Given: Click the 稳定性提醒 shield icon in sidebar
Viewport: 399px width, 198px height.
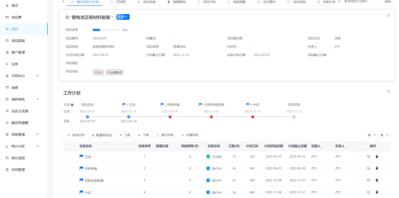Looking at the screenshot, I should (x=7, y=123).
